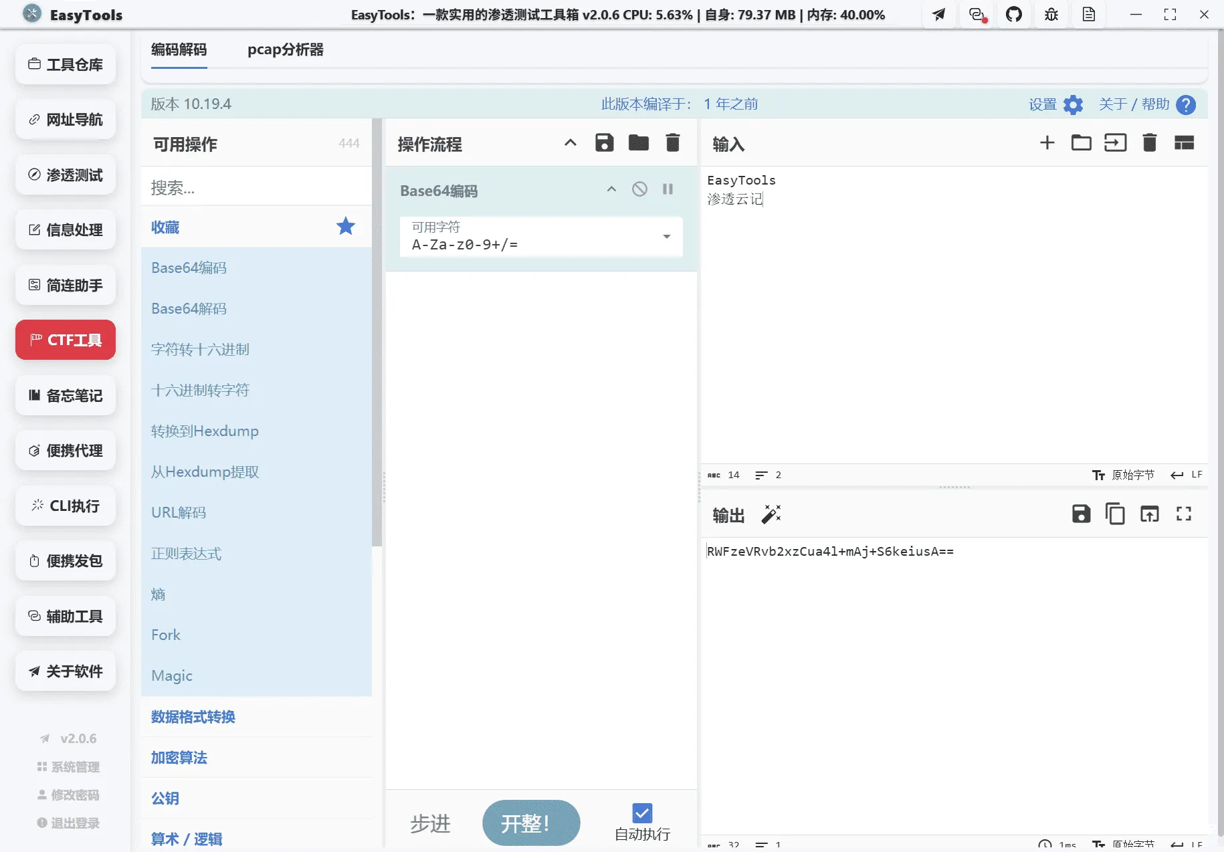Switch to the pcap分析器 tab

click(284, 49)
